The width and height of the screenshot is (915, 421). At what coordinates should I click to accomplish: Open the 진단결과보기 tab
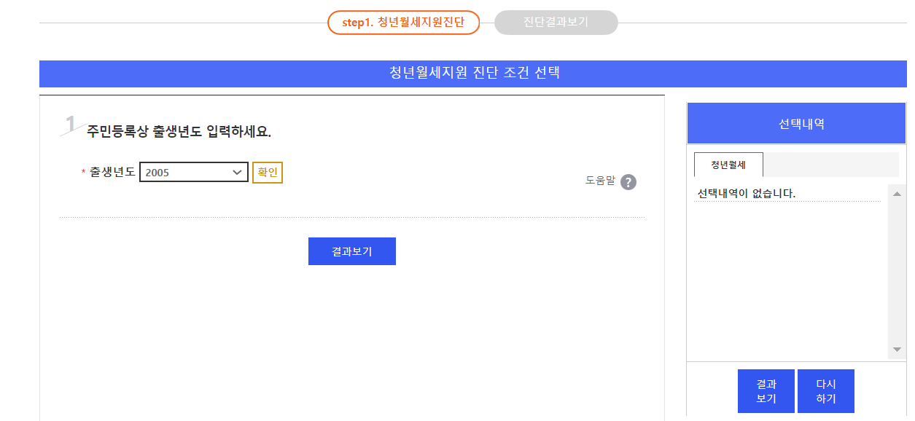[556, 23]
